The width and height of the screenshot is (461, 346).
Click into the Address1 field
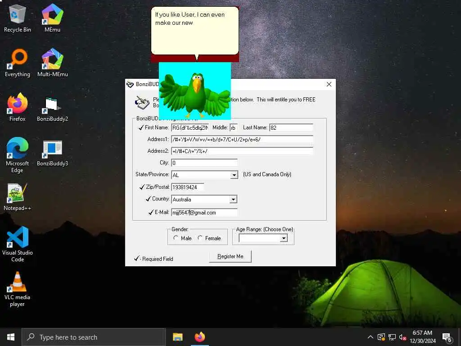(x=242, y=140)
